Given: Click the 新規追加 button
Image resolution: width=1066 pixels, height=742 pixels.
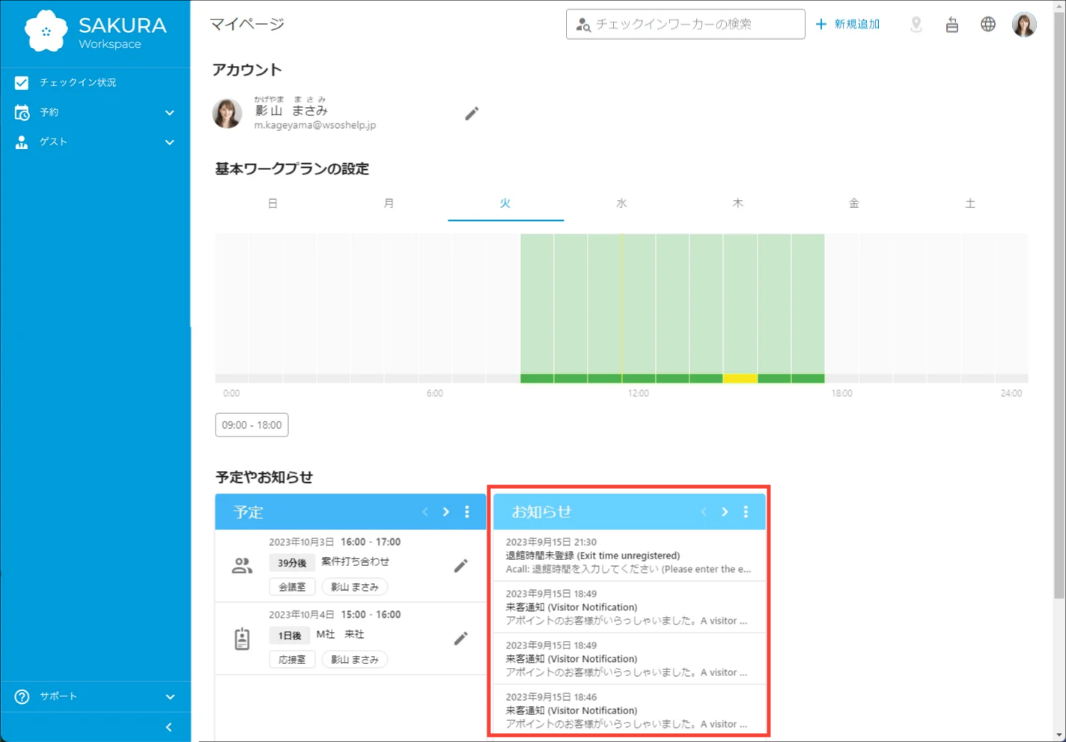Looking at the screenshot, I should pos(848,25).
